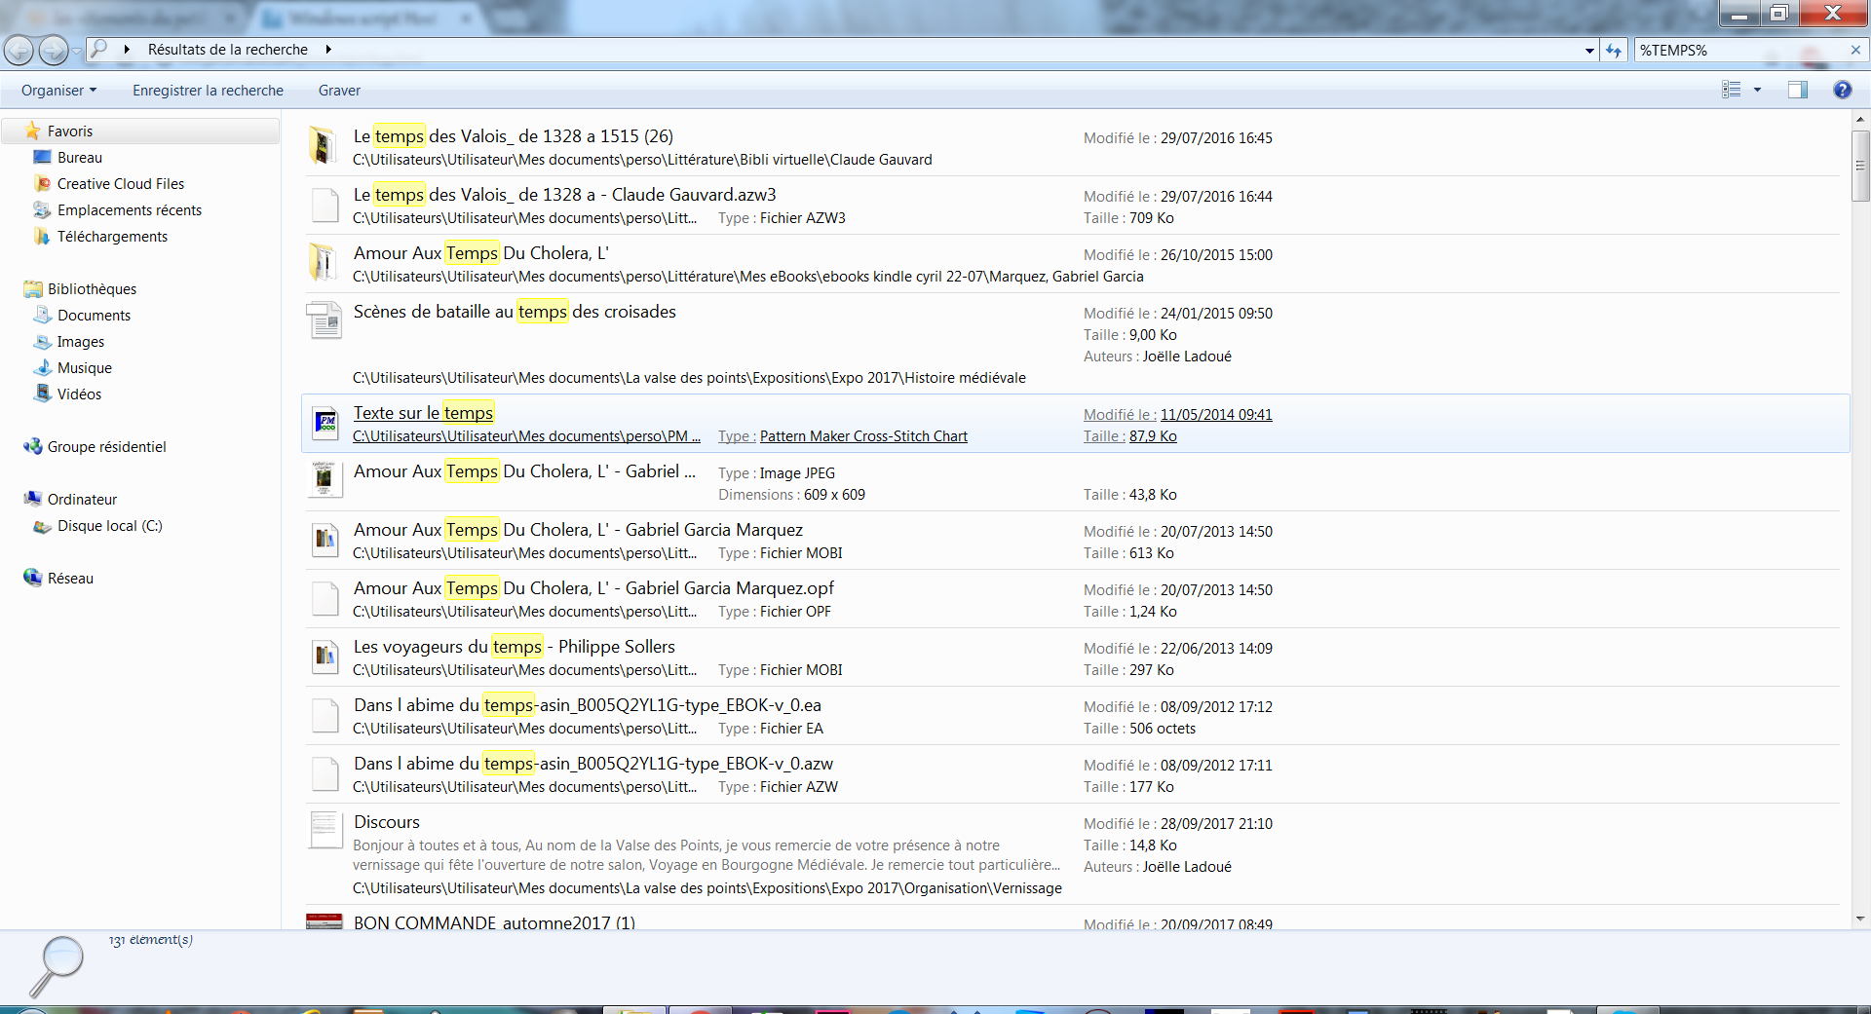Open the Texte sur le temps file link

[x=423, y=412]
